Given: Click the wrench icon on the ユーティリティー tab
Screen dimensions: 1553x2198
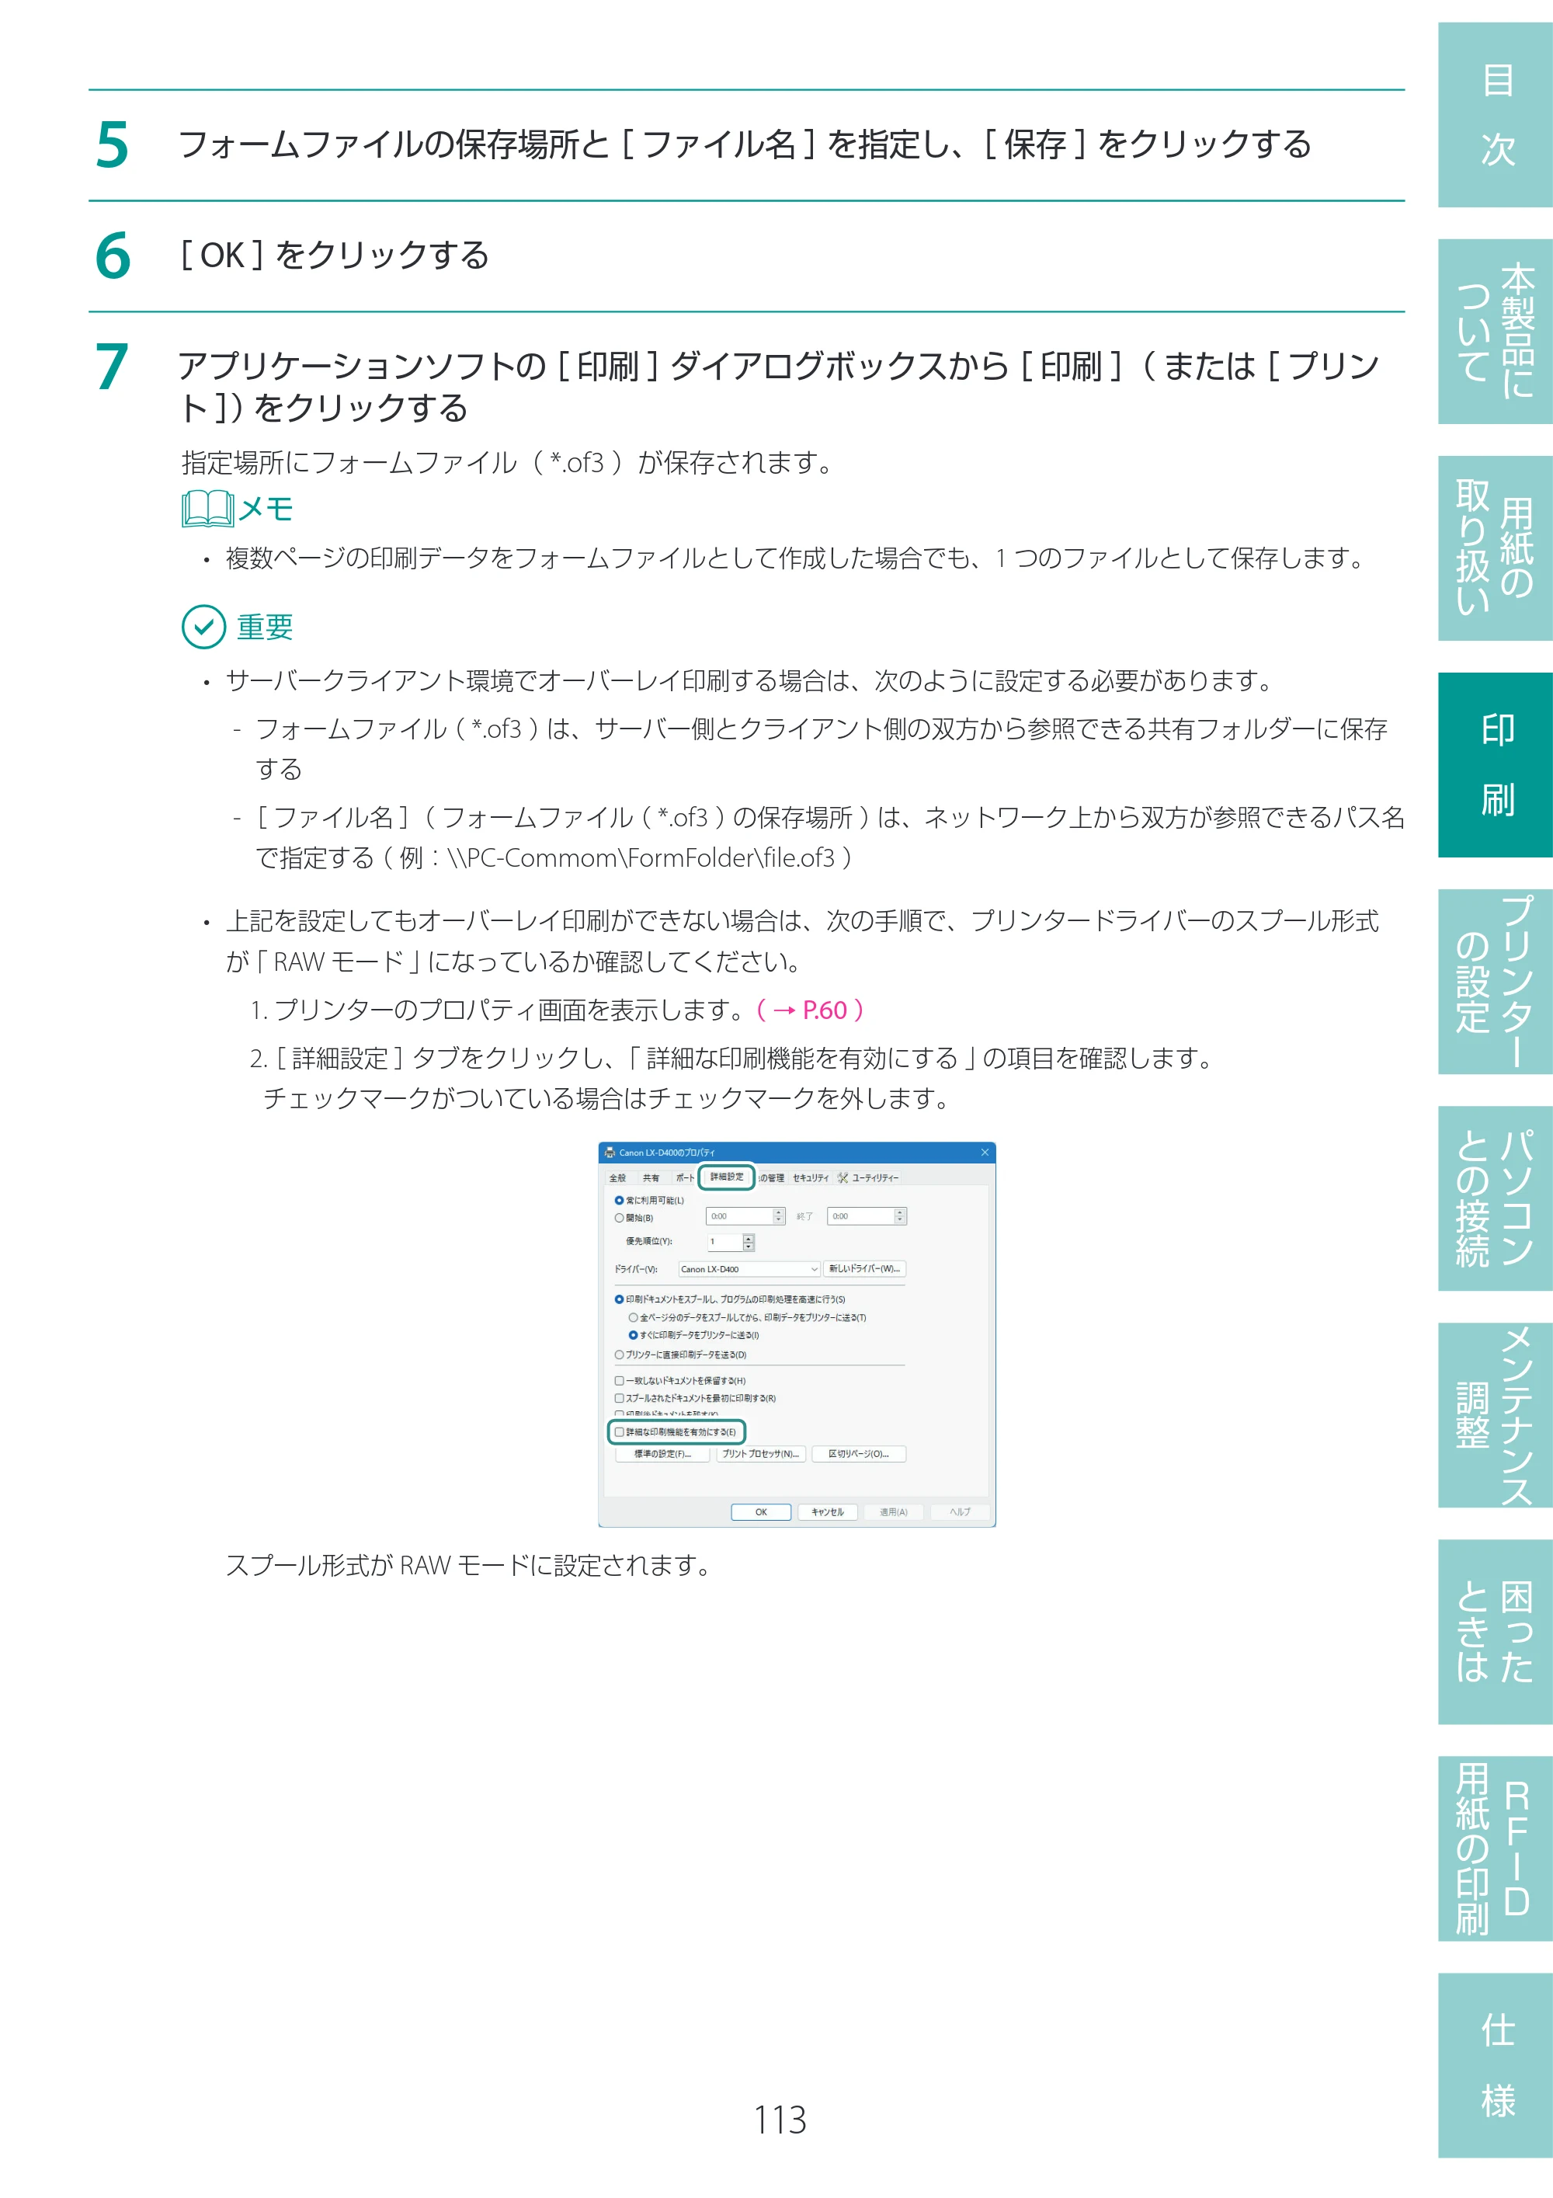Looking at the screenshot, I should pos(843,1177).
